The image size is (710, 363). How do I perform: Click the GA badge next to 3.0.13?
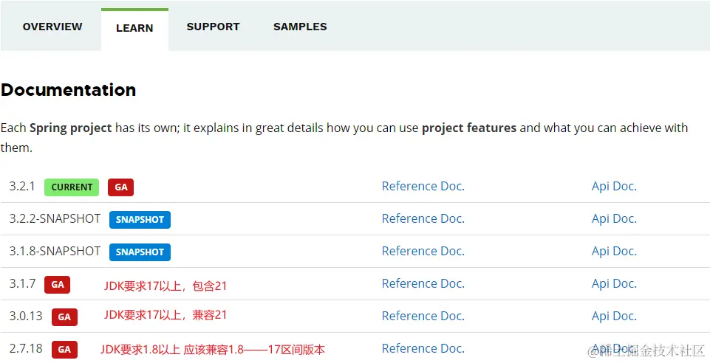[x=64, y=317]
